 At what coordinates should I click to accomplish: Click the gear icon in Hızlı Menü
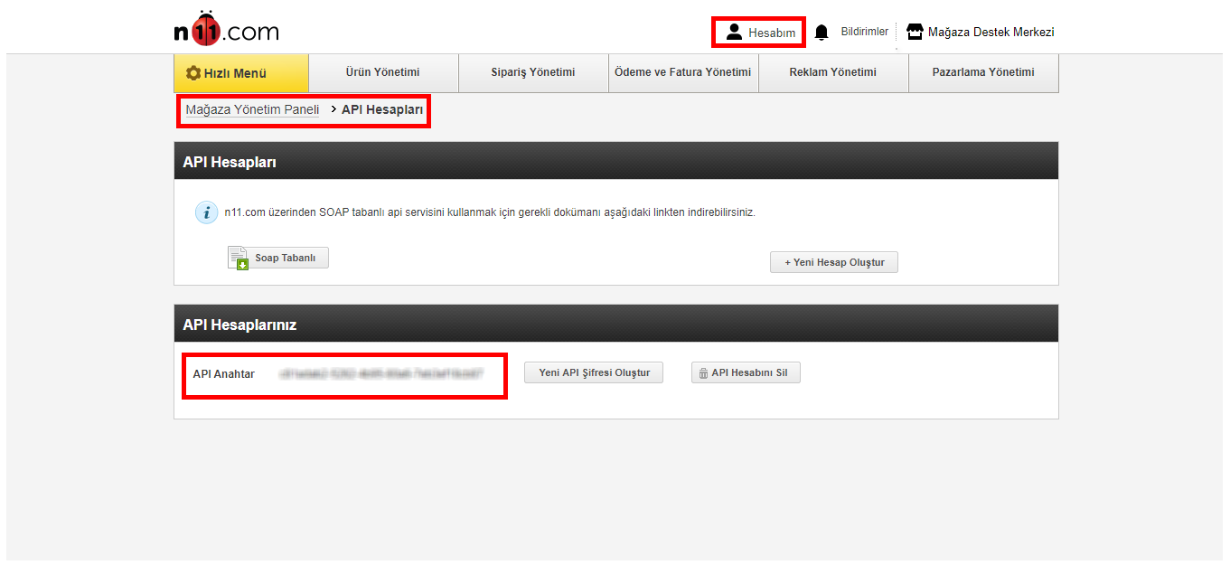(x=192, y=73)
